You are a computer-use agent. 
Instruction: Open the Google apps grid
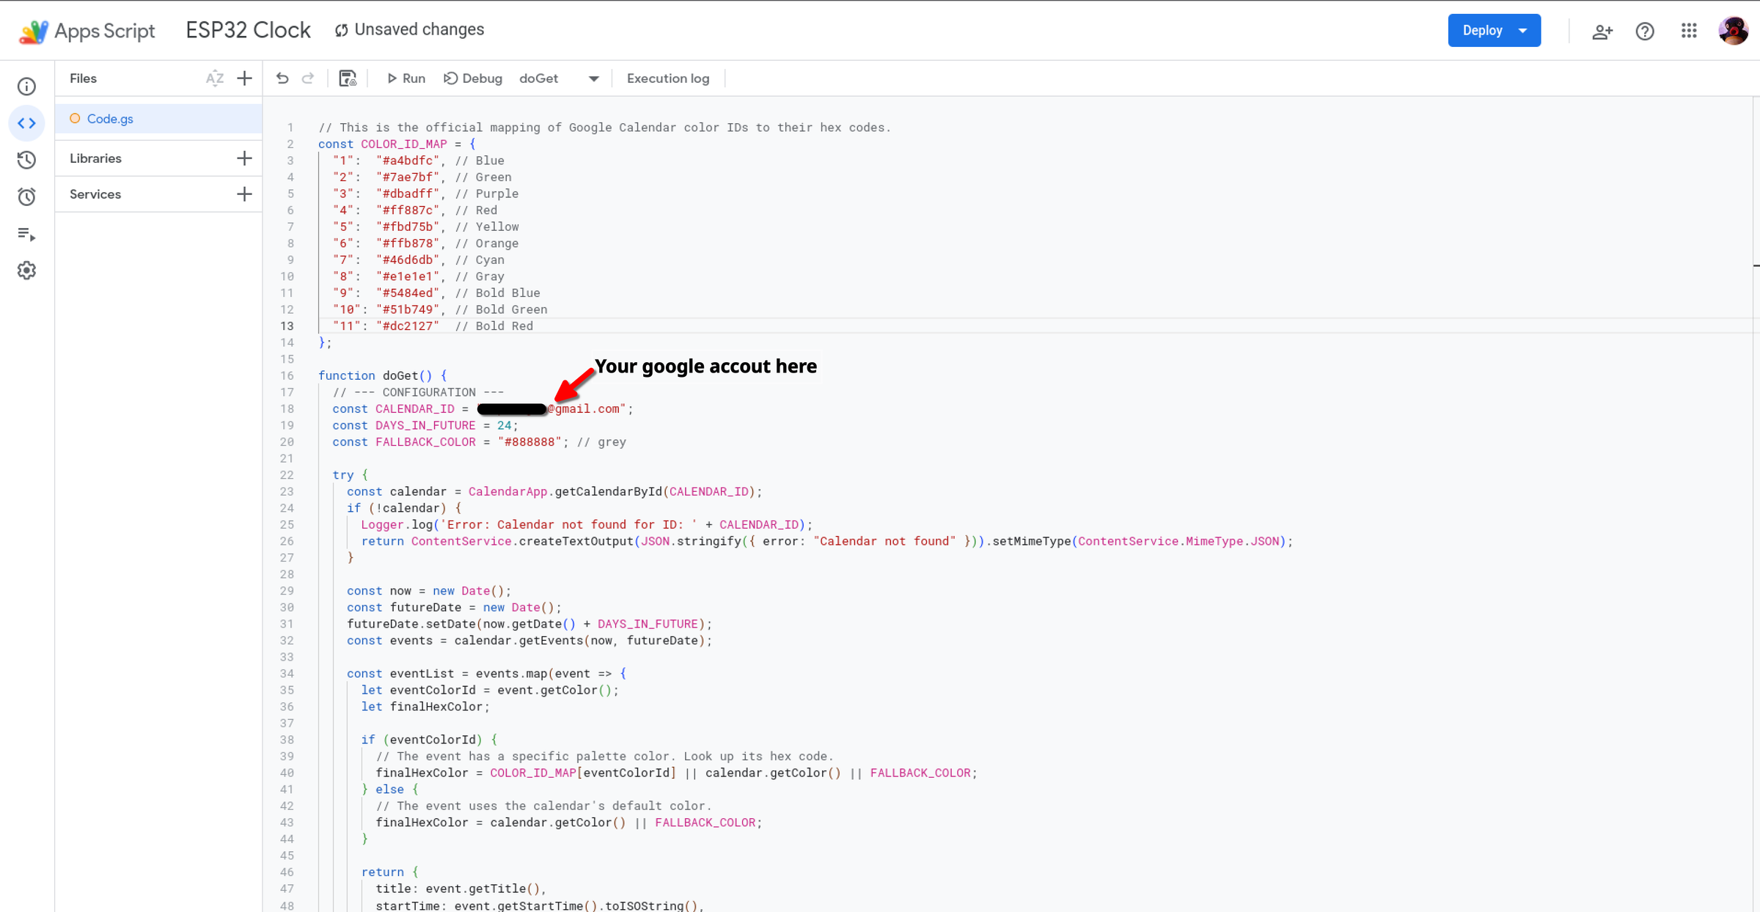pos(1689,31)
